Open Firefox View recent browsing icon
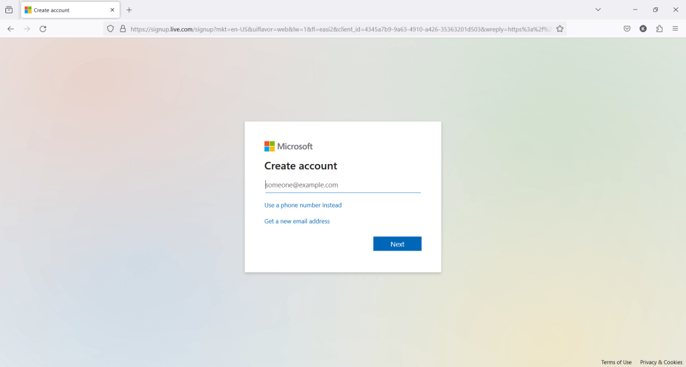Image resolution: width=686 pixels, height=367 pixels. pyautogui.click(x=9, y=9)
